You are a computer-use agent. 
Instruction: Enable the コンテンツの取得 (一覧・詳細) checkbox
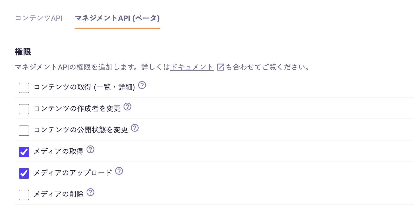tap(24, 88)
